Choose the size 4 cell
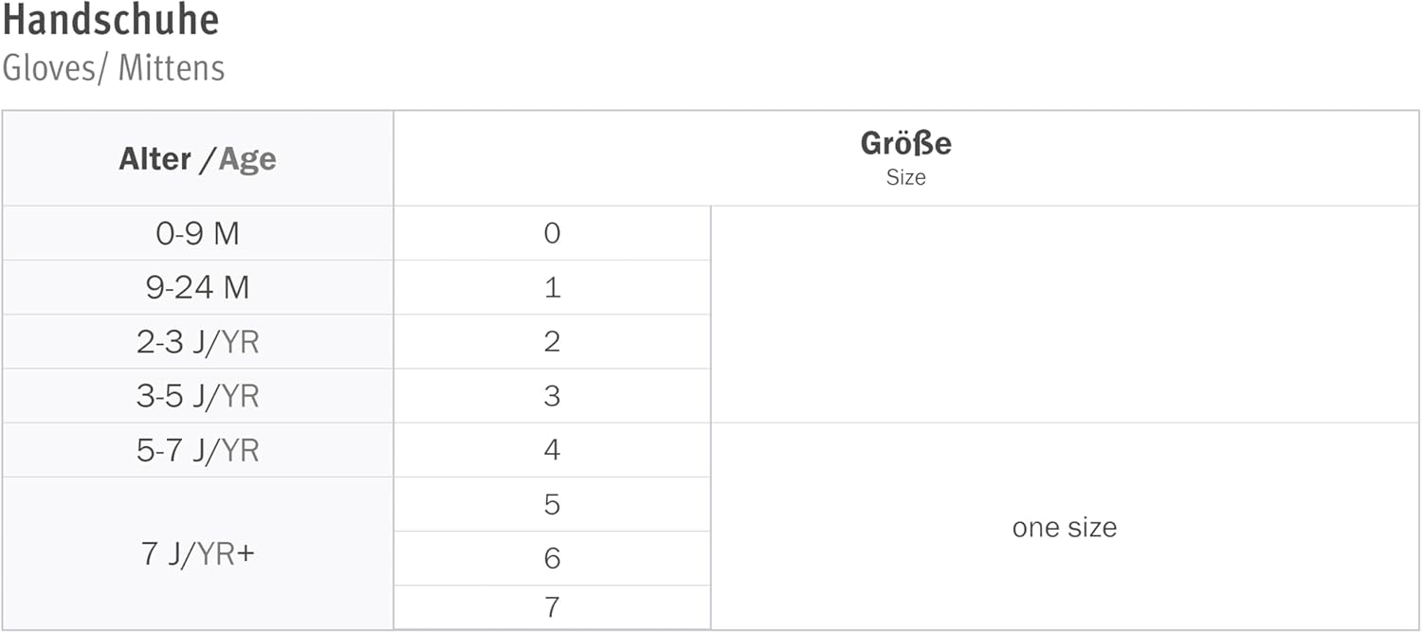Viewport: 1422px width, 633px height. [552, 450]
